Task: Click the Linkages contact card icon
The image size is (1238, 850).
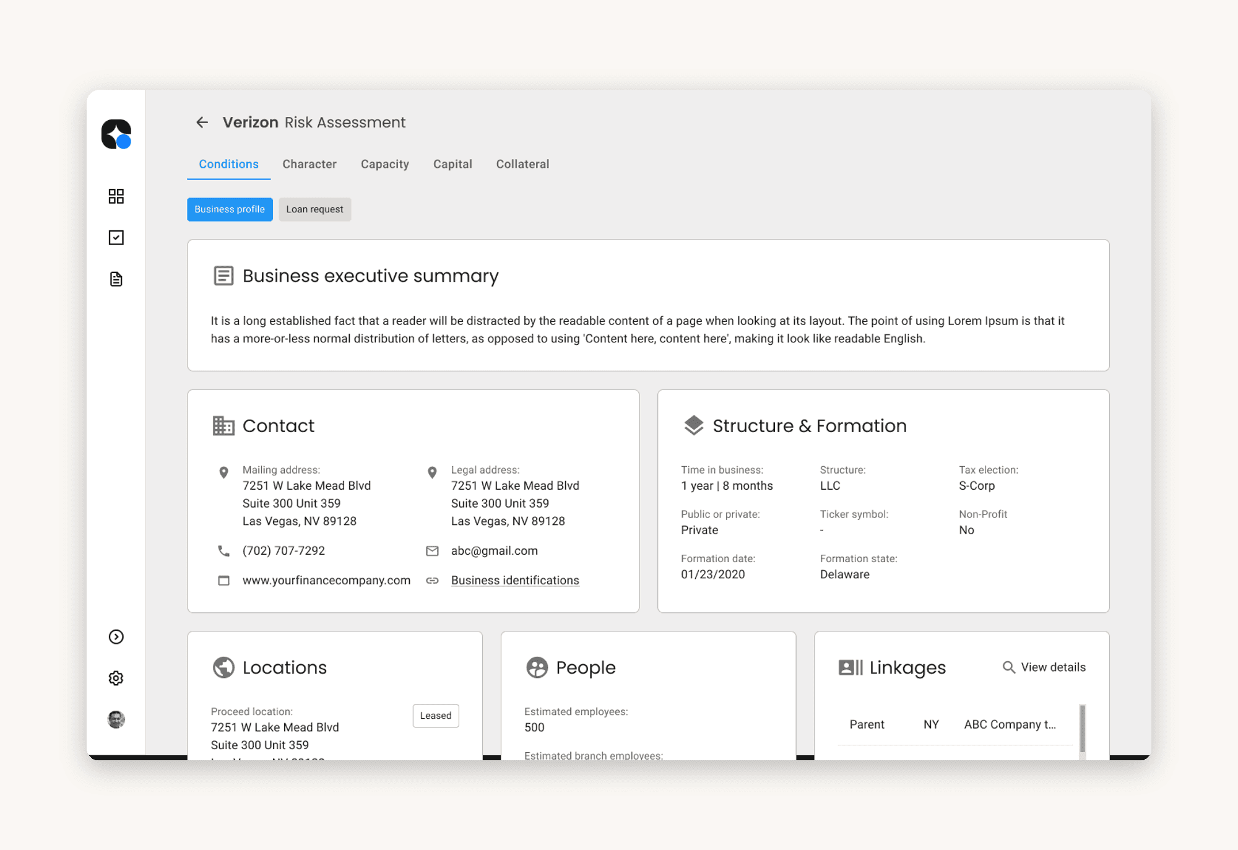Action: [x=851, y=667]
